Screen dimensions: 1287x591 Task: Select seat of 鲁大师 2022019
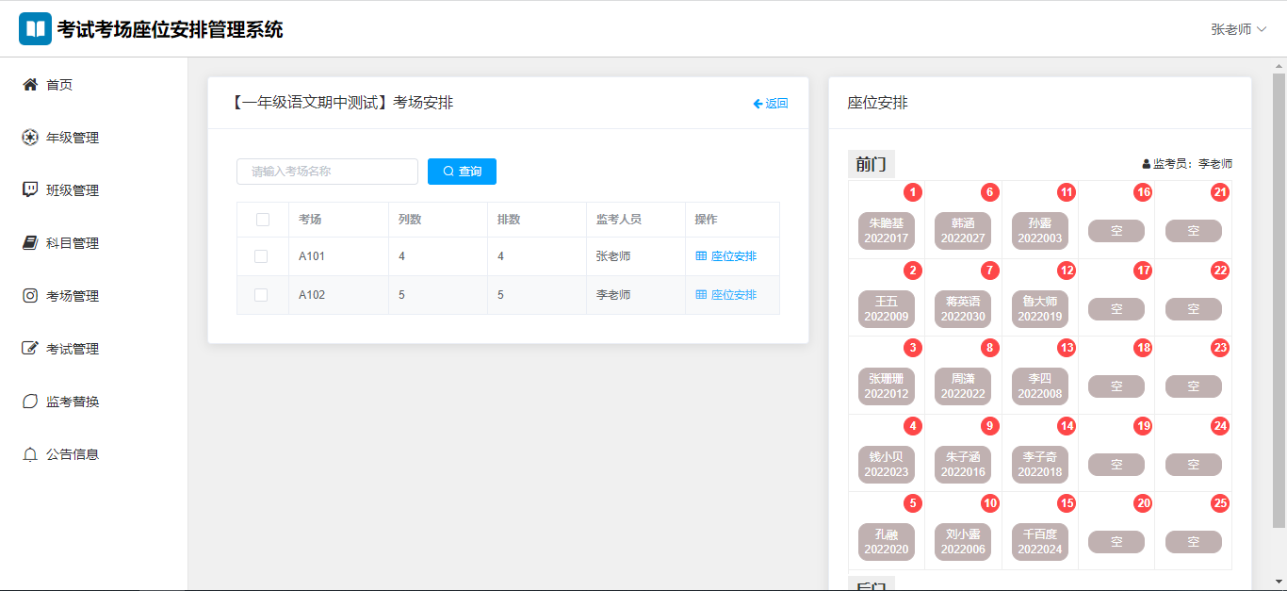(x=1040, y=309)
